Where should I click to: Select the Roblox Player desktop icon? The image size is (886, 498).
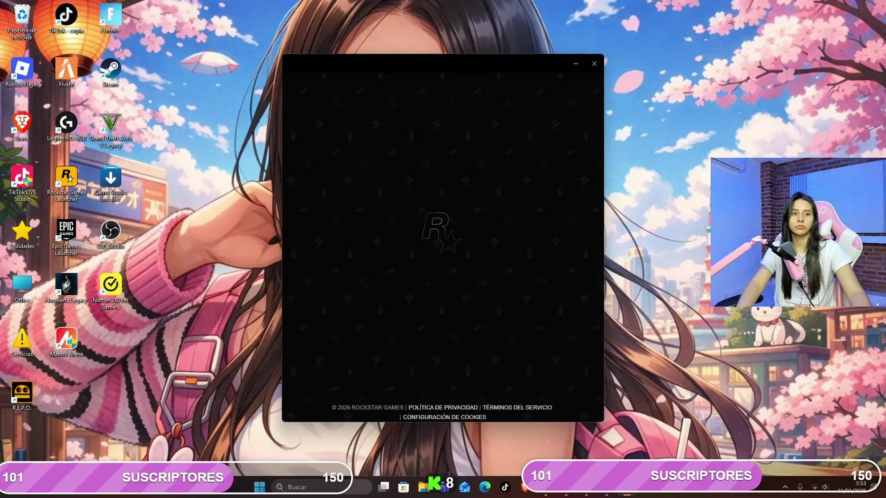[x=22, y=72]
